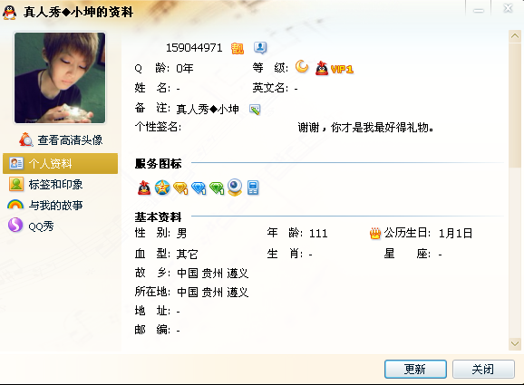Open the contact card icon beside QQ number
The width and height of the screenshot is (524, 385).
(260, 47)
